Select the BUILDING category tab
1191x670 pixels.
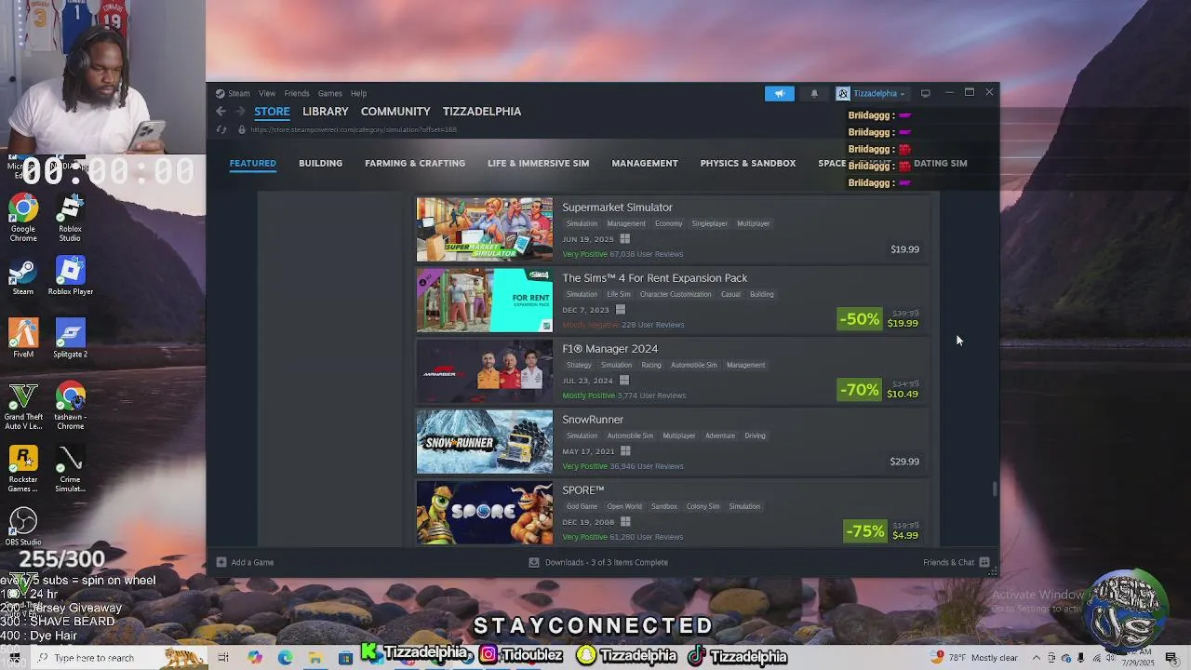pyautogui.click(x=321, y=163)
